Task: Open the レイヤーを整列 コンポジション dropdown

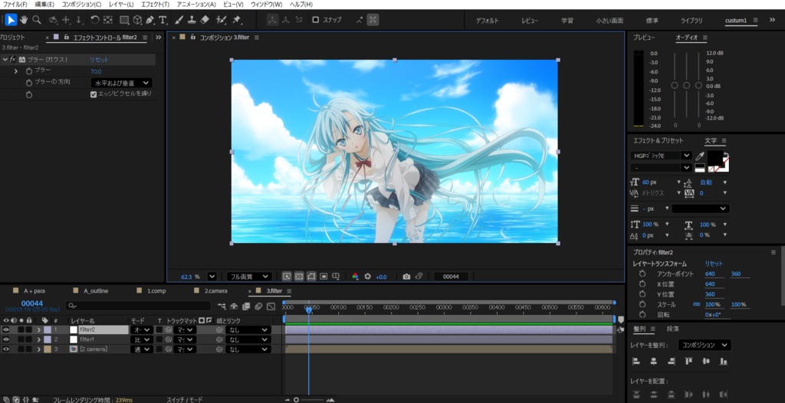Action: tap(705, 345)
